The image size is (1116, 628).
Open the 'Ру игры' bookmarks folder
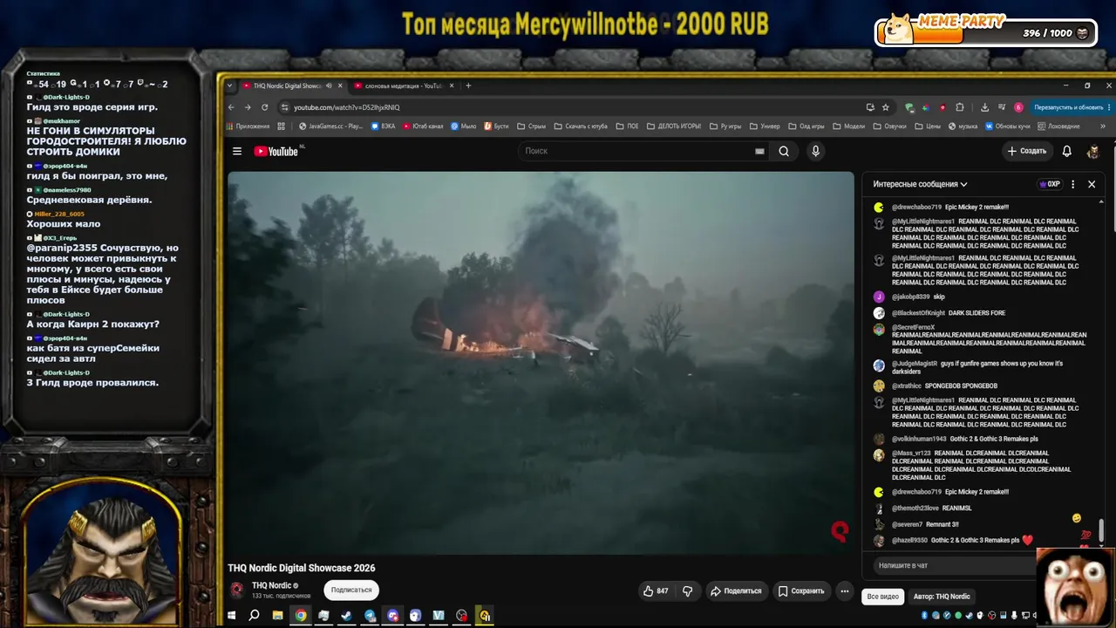coord(725,126)
